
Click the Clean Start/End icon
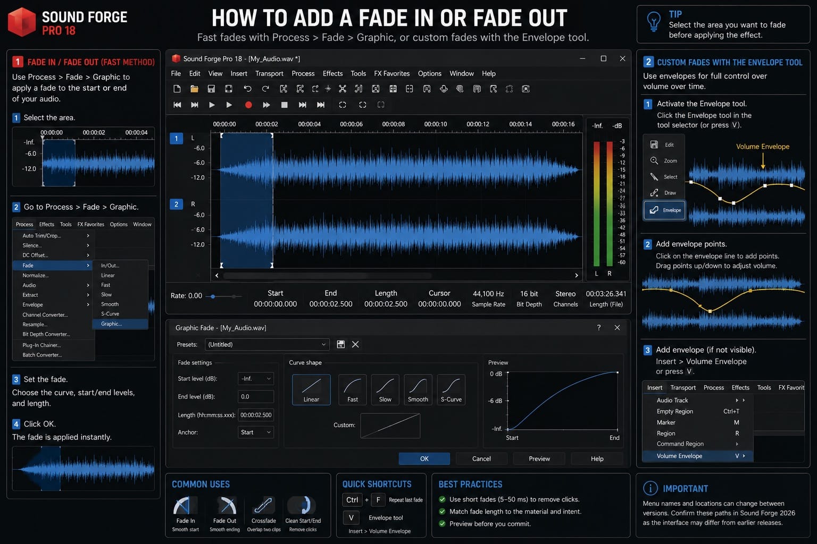(x=303, y=506)
